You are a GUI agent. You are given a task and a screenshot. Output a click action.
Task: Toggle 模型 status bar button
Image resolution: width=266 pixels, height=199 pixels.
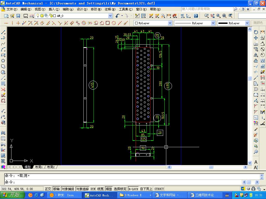[x=109, y=189]
